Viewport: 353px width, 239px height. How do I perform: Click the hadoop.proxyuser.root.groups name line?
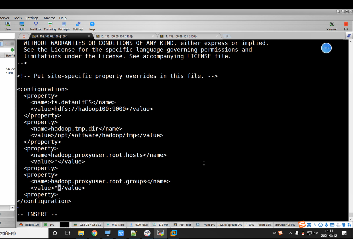point(100,181)
